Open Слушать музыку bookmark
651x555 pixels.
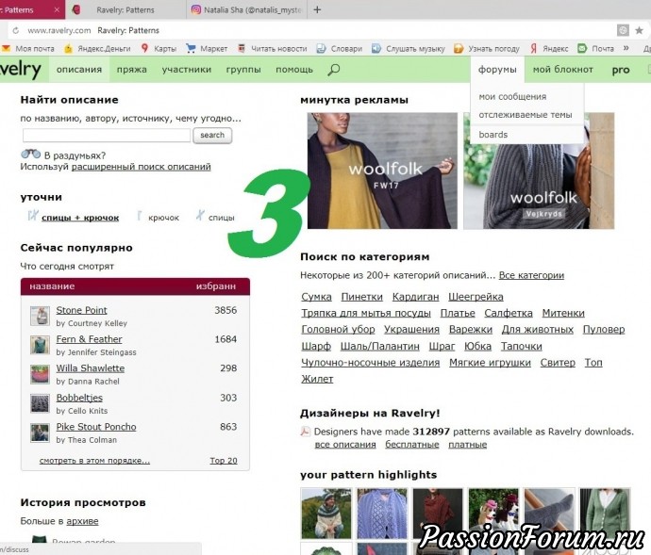click(409, 49)
